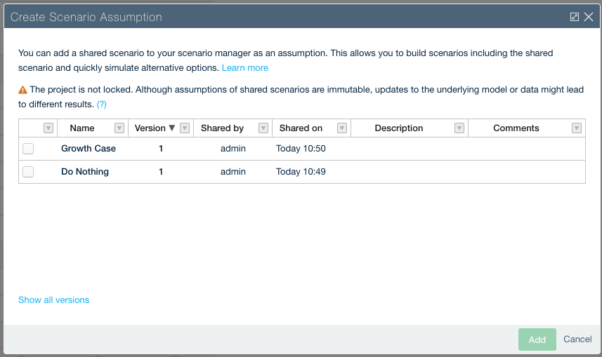Tick the Do Nothing checkbox
The width and height of the screenshot is (602, 357).
(28, 172)
